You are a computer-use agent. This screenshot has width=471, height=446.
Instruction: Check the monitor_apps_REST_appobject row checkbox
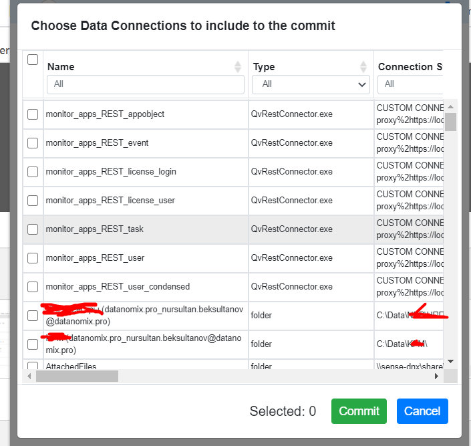[33, 114]
